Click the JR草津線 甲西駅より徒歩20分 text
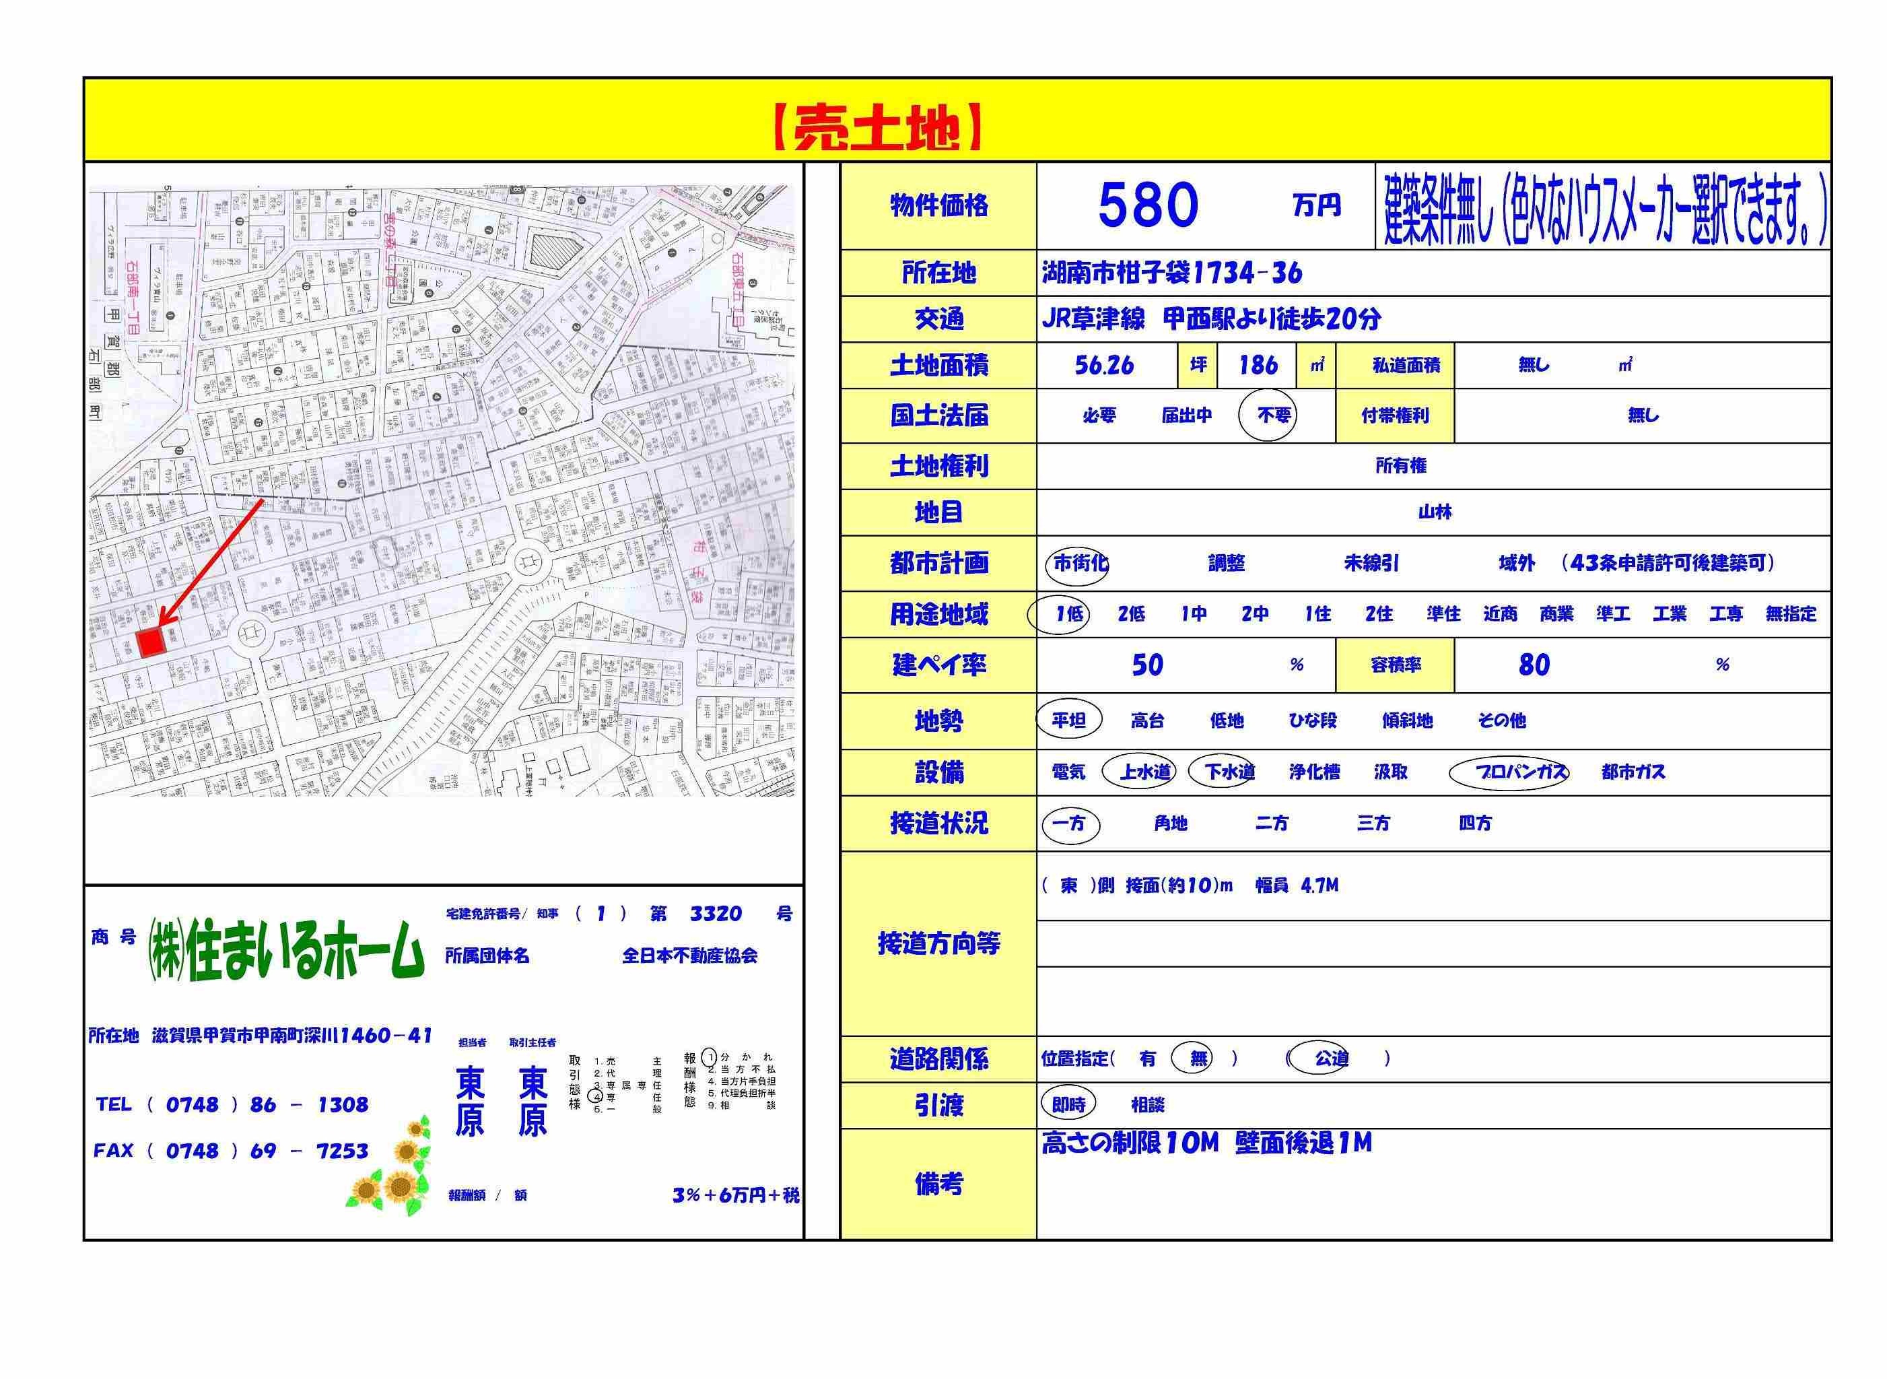1887x1379 pixels. click(1211, 319)
